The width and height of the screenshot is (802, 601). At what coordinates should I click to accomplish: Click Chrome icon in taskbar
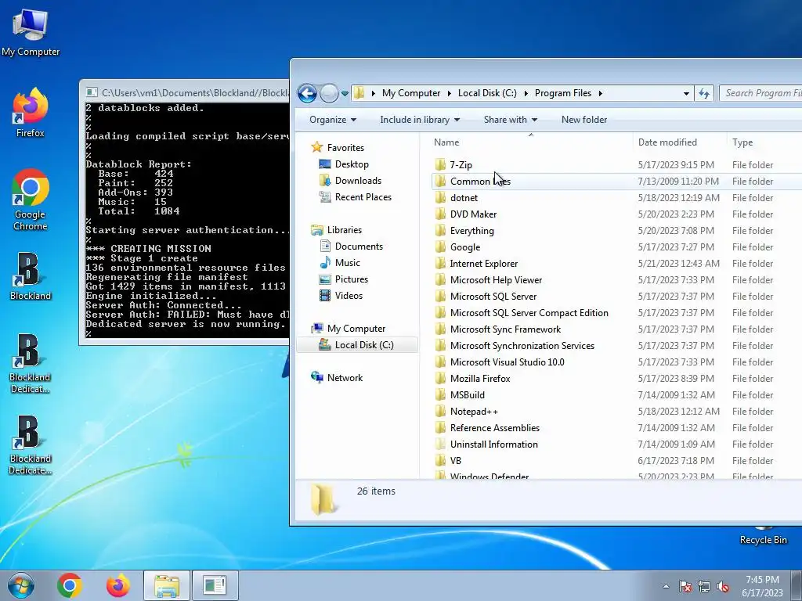(x=70, y=585)
